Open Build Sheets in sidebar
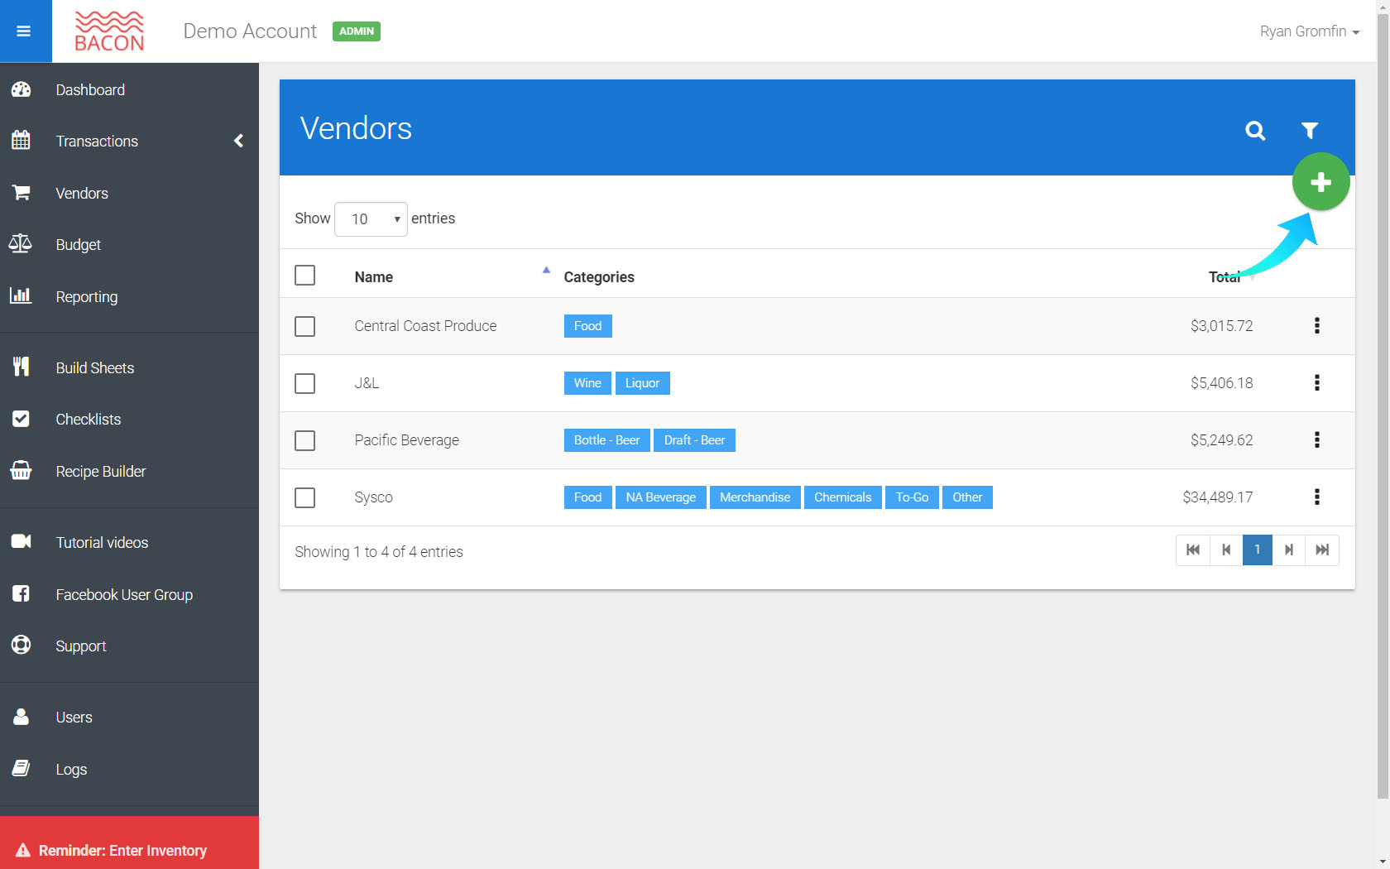Image resolution: width=1390 pixels, height=869 pixels. tap(95, 367)
